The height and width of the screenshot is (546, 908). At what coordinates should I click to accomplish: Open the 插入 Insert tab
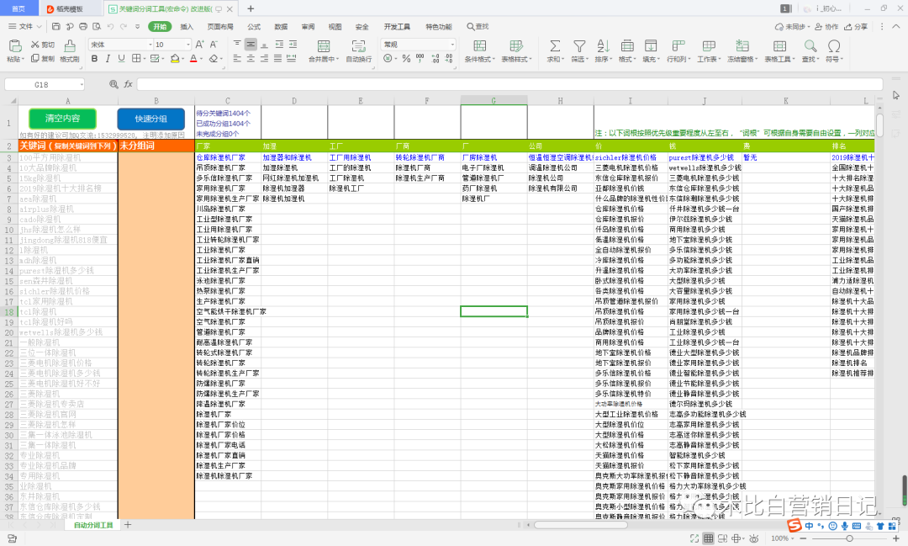point(187,27)
